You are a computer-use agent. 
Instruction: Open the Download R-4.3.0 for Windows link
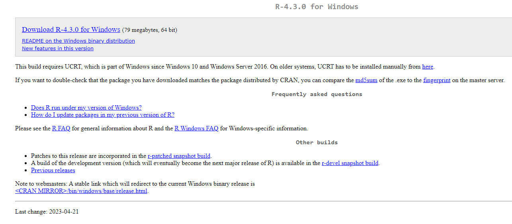point(71,29)
